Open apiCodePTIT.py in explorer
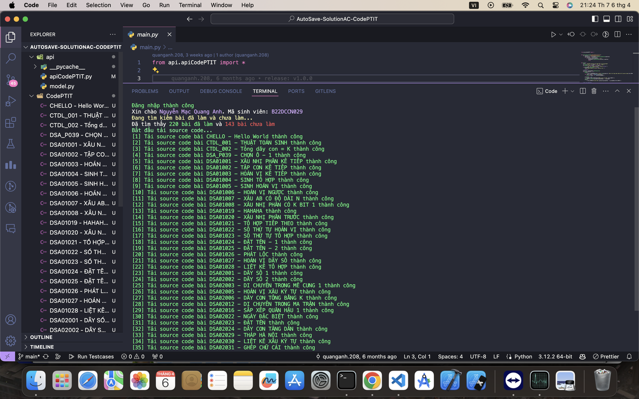 [70, 76]
